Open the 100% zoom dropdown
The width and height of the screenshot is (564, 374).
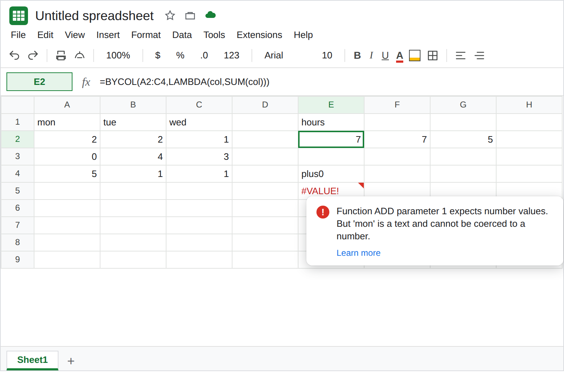point(118,55)
